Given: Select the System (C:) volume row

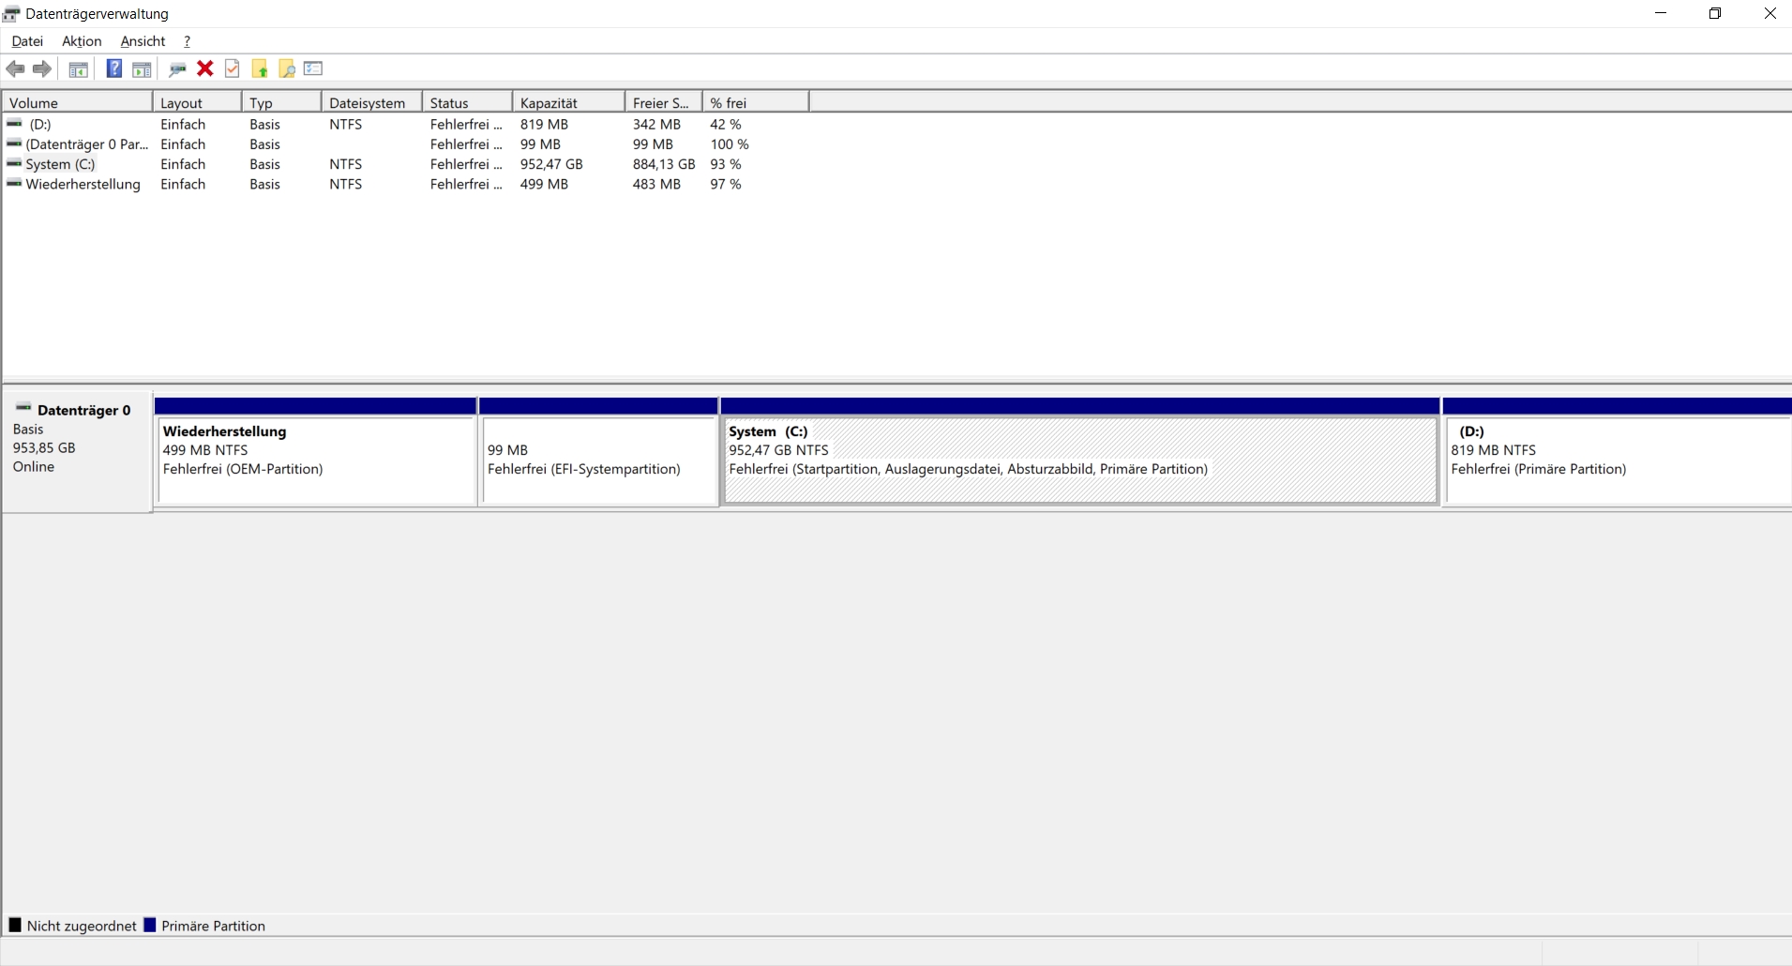Looking at the screenshot, I should [60, 164].
